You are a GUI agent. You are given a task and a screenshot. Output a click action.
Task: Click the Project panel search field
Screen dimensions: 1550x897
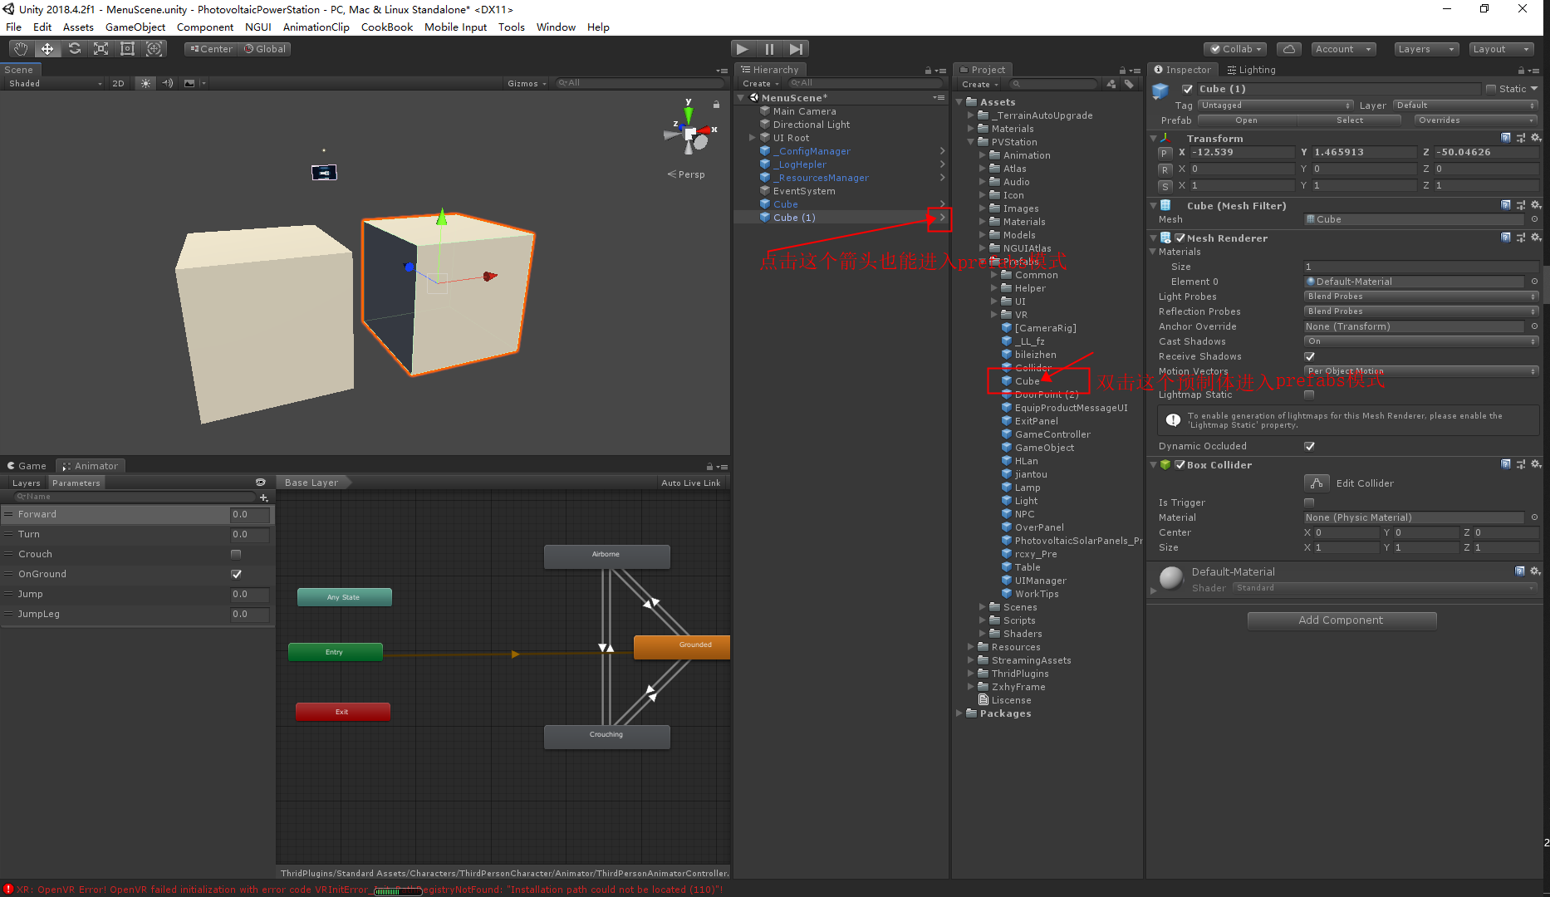pyautogui.click(x=1053, y=83)
